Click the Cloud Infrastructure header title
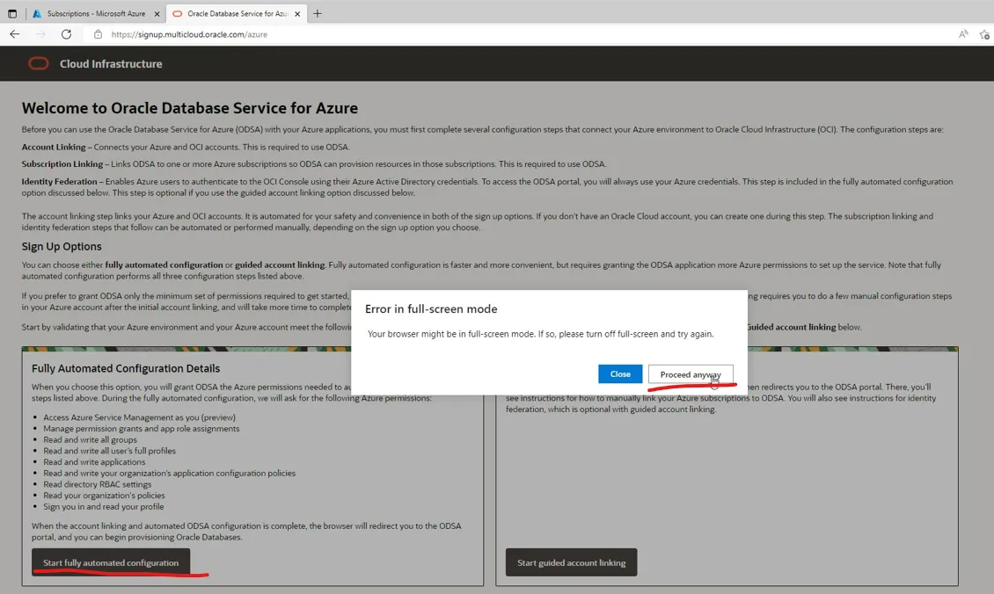This screenshot has width=994, height=594. point(111,63)
